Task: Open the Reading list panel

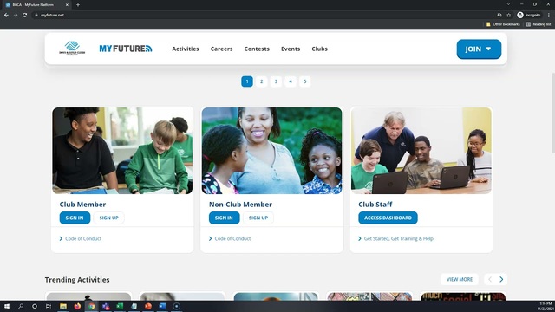Action: click(539, 24)
